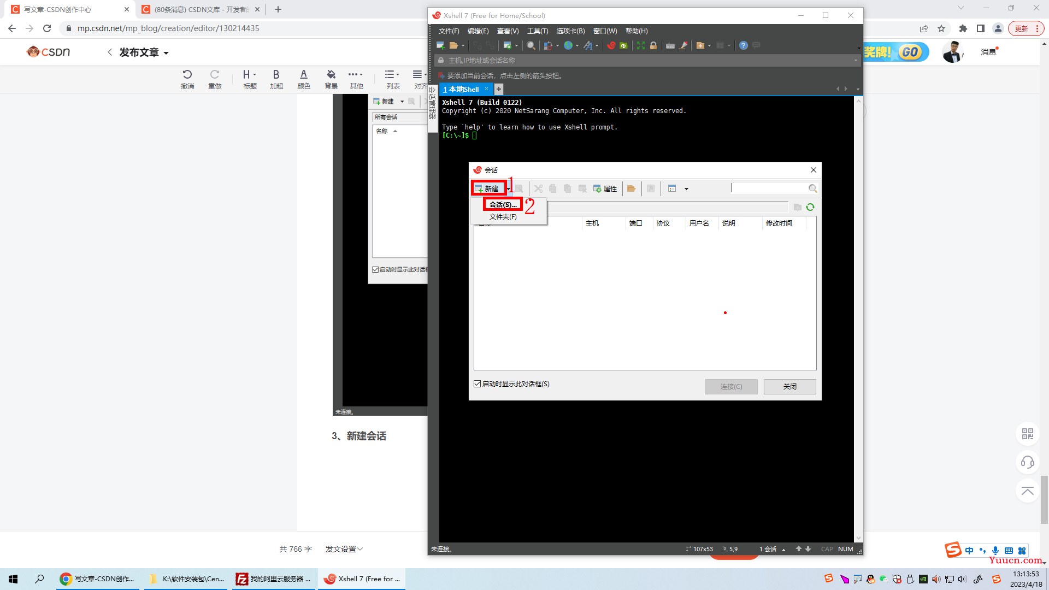Click the font 'A' icon in Xshell toolbar
Screen dimensions: 1049x590
tap(588, 45)
